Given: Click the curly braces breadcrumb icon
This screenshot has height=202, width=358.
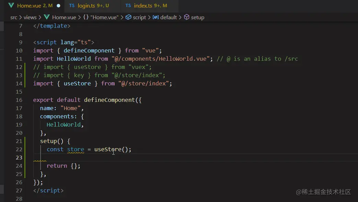Looking at the screenshot, I should point(86,17).
